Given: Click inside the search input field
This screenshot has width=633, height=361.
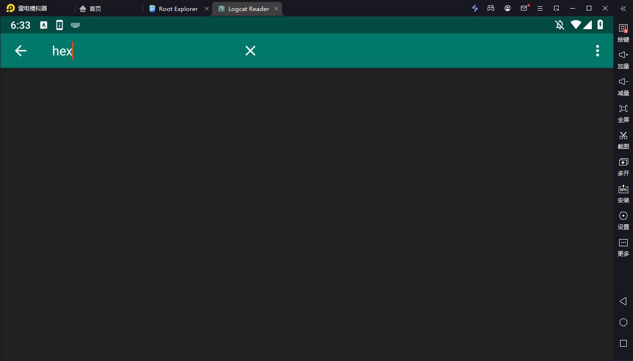Looking at the screenshot, I should [x=120, y=51].
